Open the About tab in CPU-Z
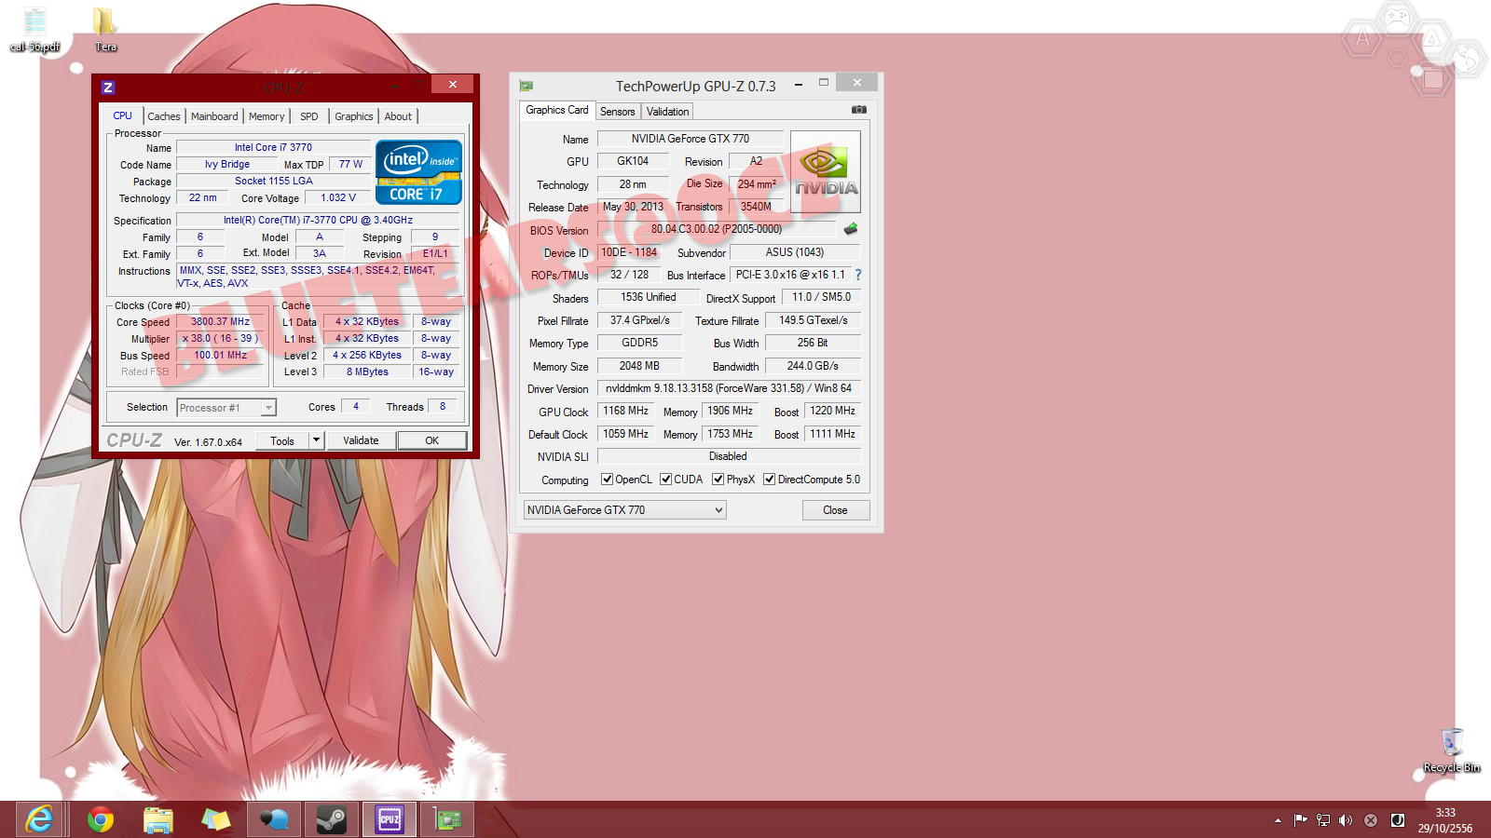 point(398,116)
